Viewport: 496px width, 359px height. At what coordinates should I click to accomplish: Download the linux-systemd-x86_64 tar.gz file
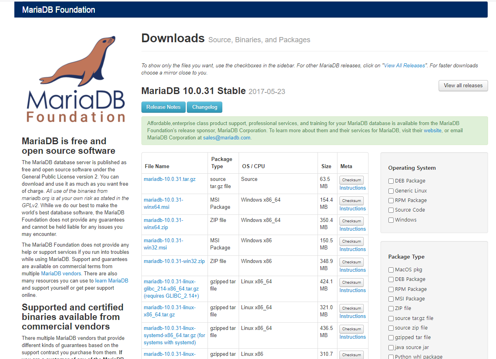tap(174, 335)
